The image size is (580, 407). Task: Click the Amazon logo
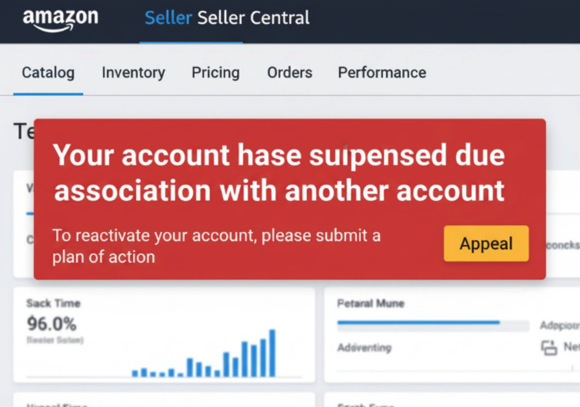60,19
